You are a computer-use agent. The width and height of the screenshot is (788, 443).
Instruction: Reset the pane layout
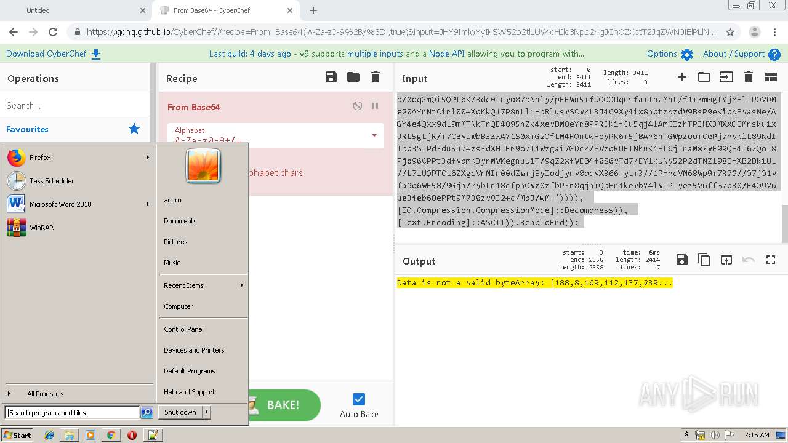771,77
